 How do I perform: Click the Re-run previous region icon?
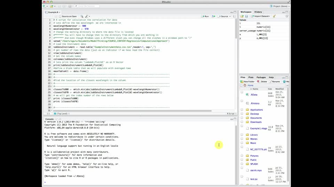click(213, 16)
